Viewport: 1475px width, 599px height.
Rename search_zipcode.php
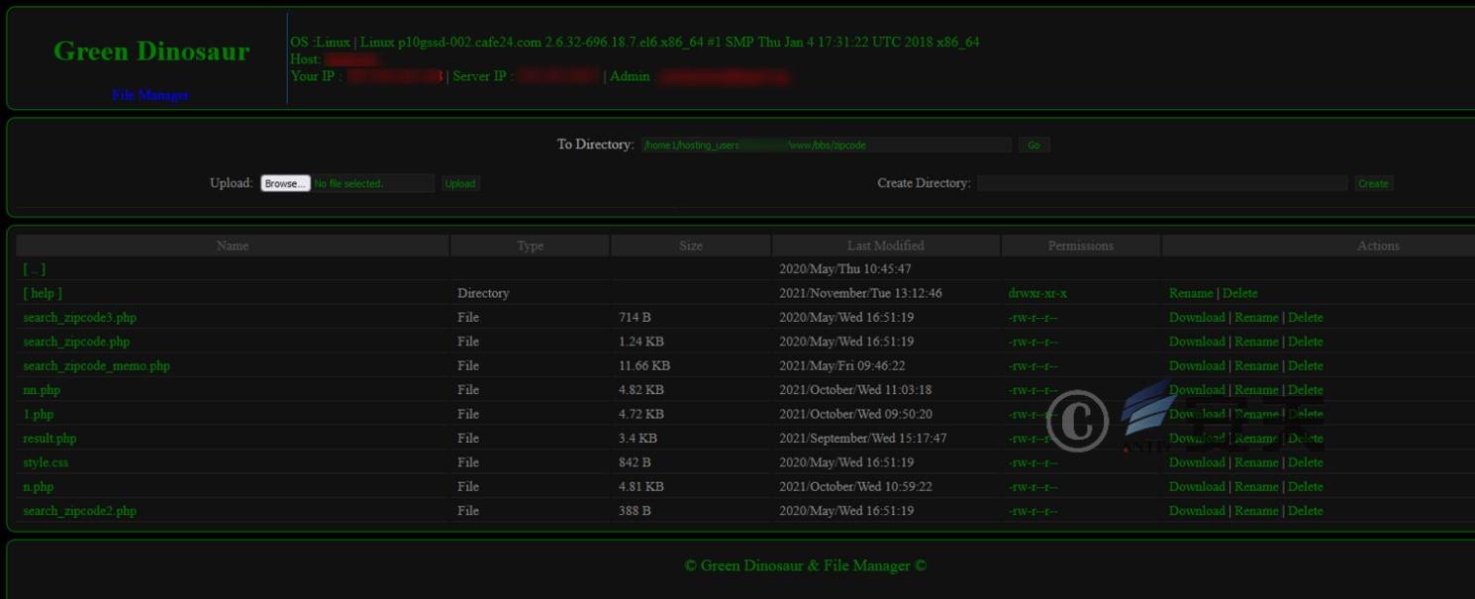[x=1256, y=342]
